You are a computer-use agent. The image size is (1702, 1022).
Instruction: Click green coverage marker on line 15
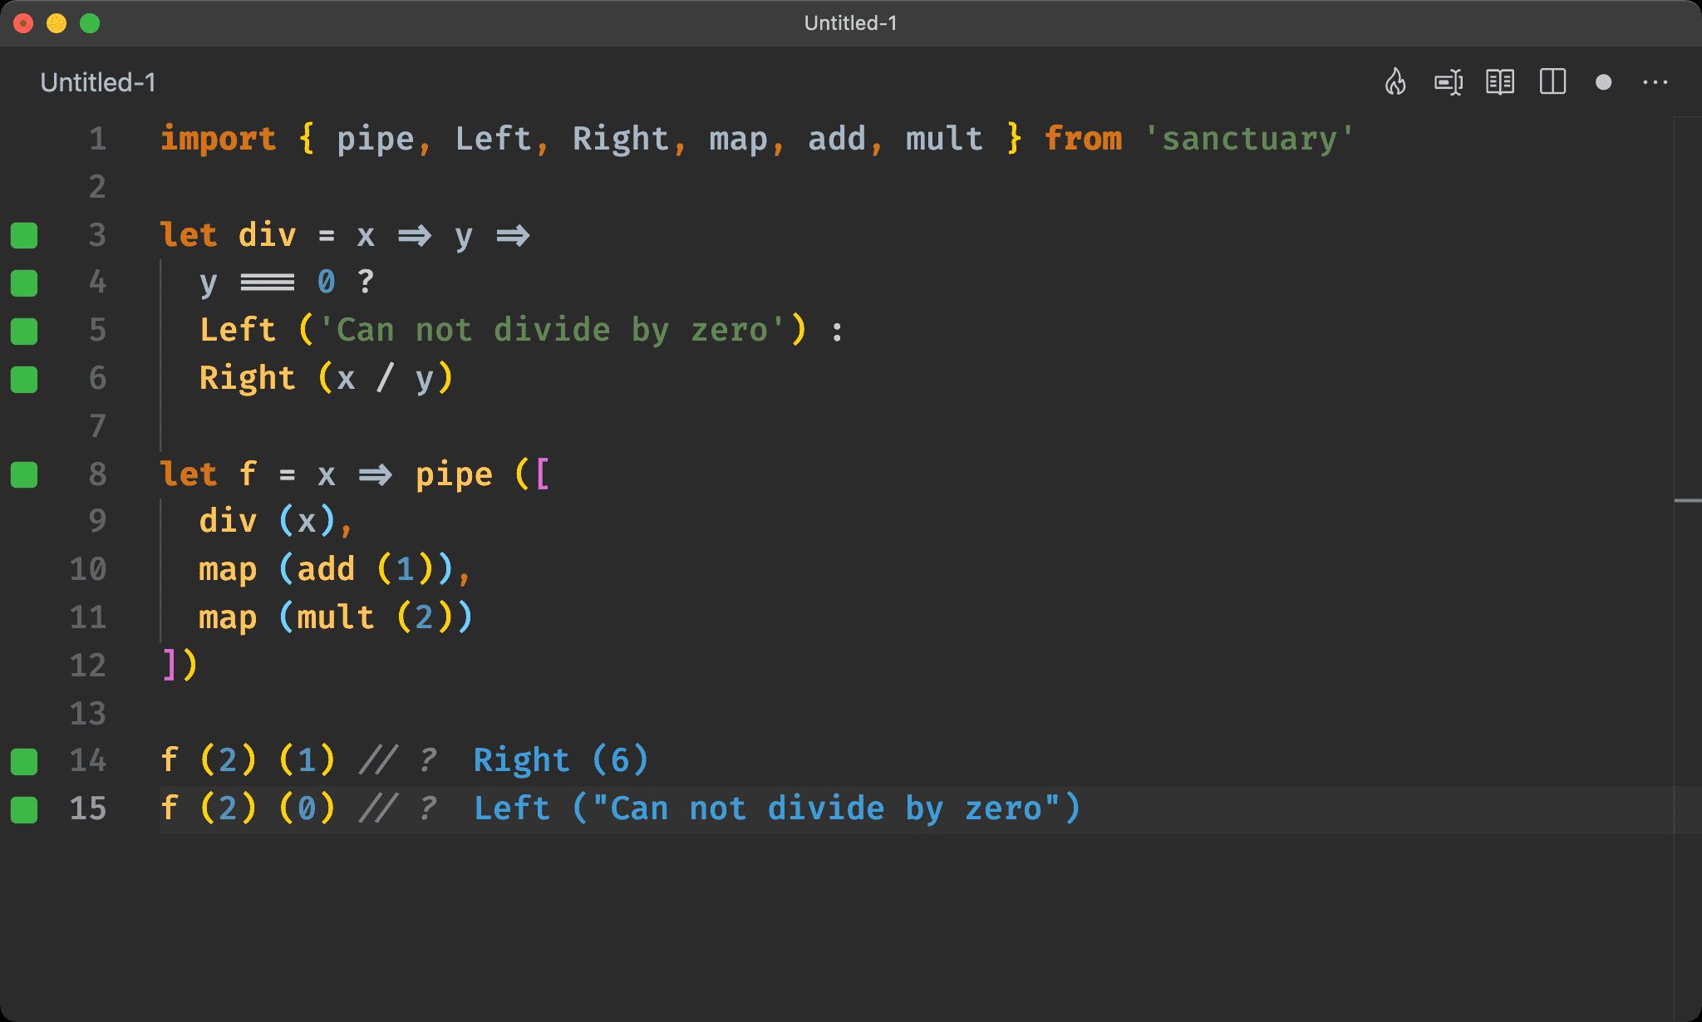tap(24, 809)
